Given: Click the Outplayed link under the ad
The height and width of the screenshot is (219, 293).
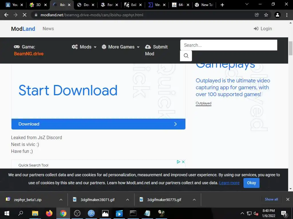Looking at the screenshot, I should pos(203,103).
